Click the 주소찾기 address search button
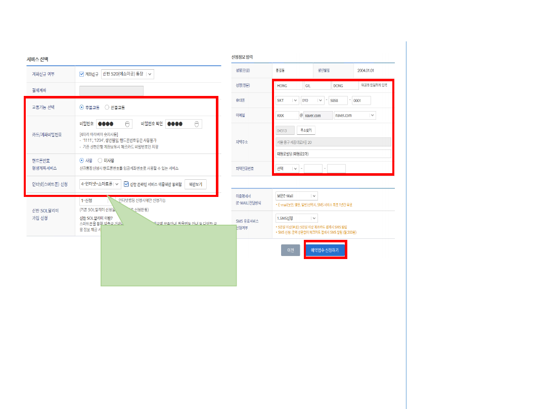This screenshot has width=546, height=409. tap(305, 130)
